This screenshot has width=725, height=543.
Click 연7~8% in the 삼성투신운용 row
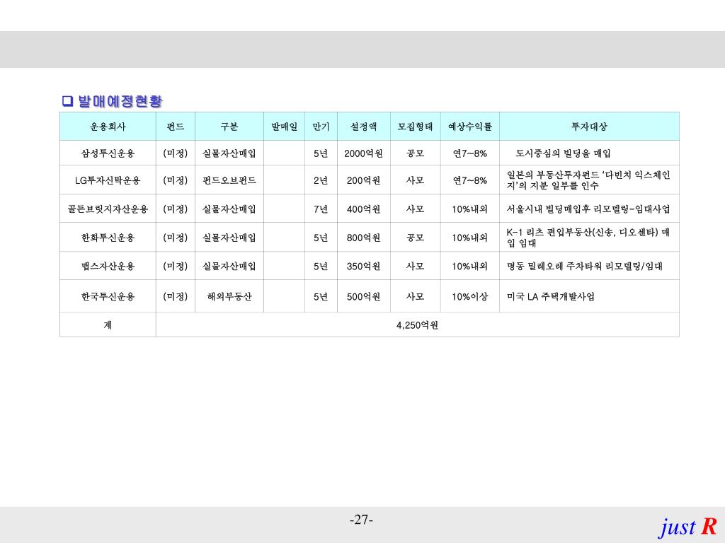(x=470, y=153)
